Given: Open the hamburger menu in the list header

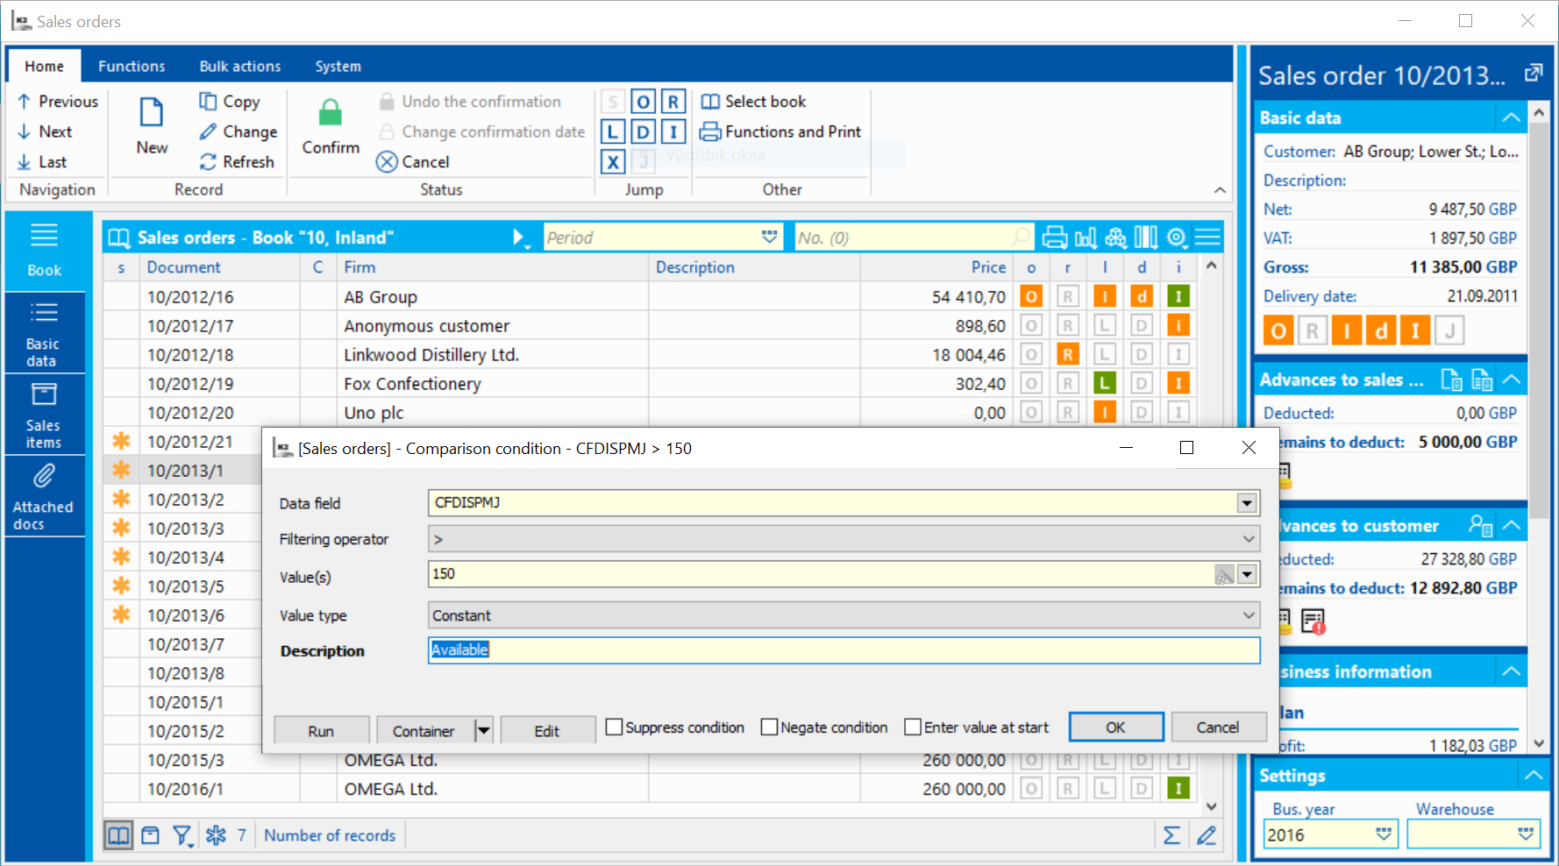Looking at the screenshot, I should point(1207,238).
